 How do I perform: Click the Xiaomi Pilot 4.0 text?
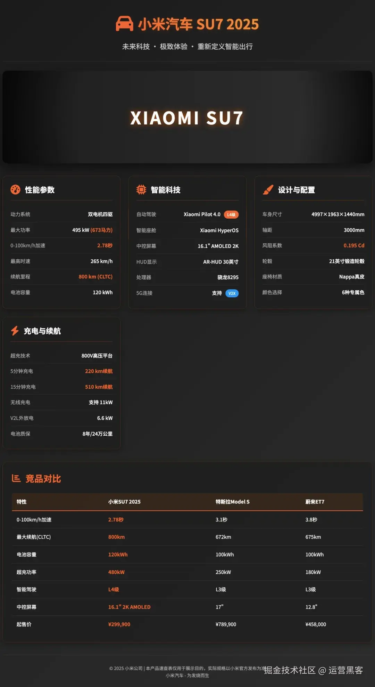(x=202, y=215)
